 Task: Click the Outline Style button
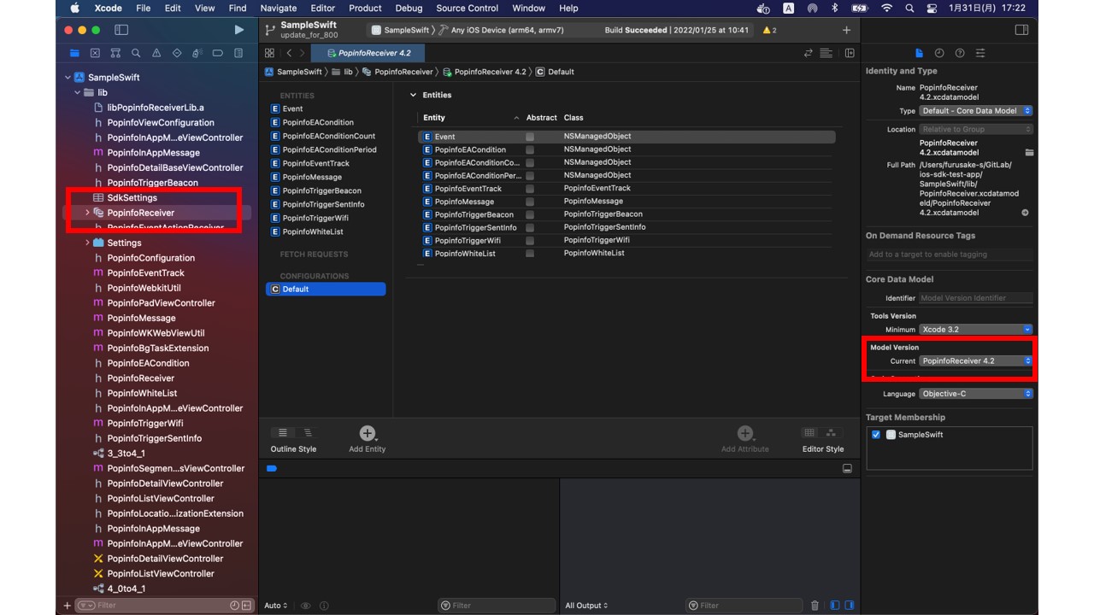(x=284, y=431)
